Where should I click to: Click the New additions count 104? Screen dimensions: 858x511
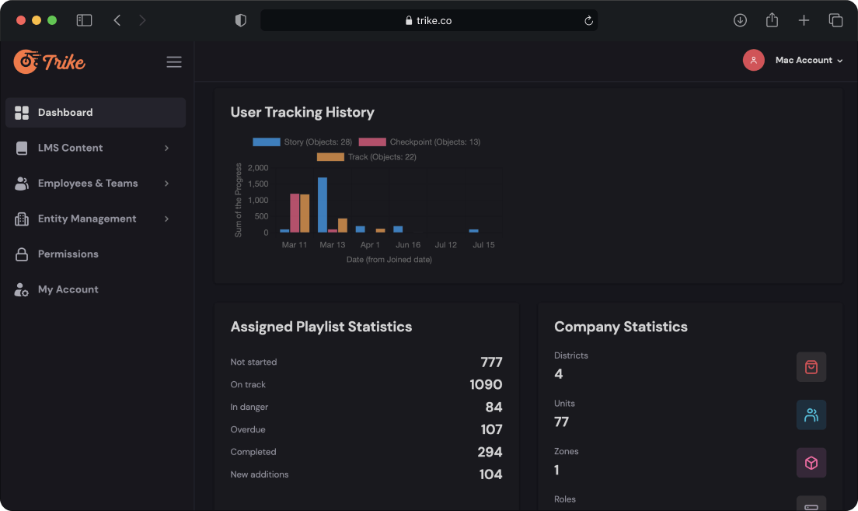click(x=491, y=475)
